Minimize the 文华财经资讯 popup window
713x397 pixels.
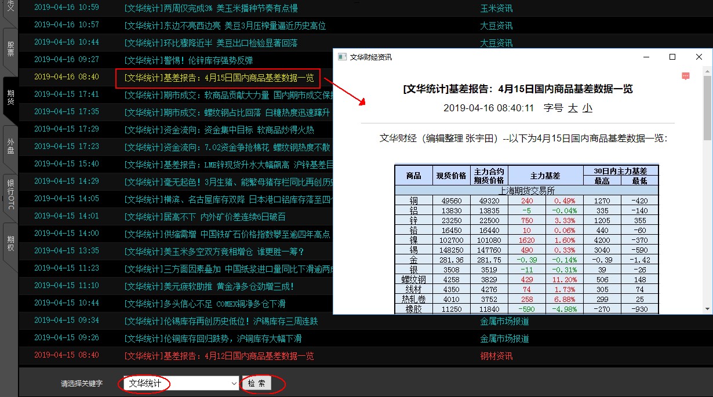(646, 57)
